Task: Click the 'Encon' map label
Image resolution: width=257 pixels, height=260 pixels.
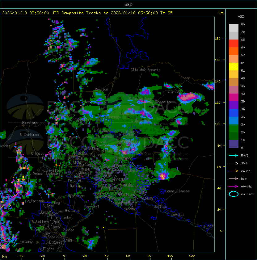Action: click(x=185, y=78)
